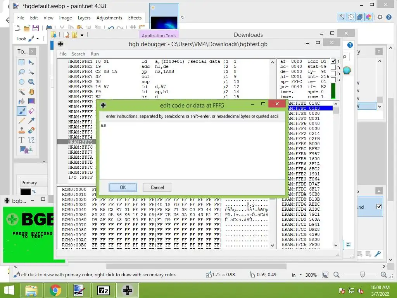Select the Zoom tool in Tools panel
Image resolution: width=397 pixels, height=298 pixels.
[x=31, y=82]
